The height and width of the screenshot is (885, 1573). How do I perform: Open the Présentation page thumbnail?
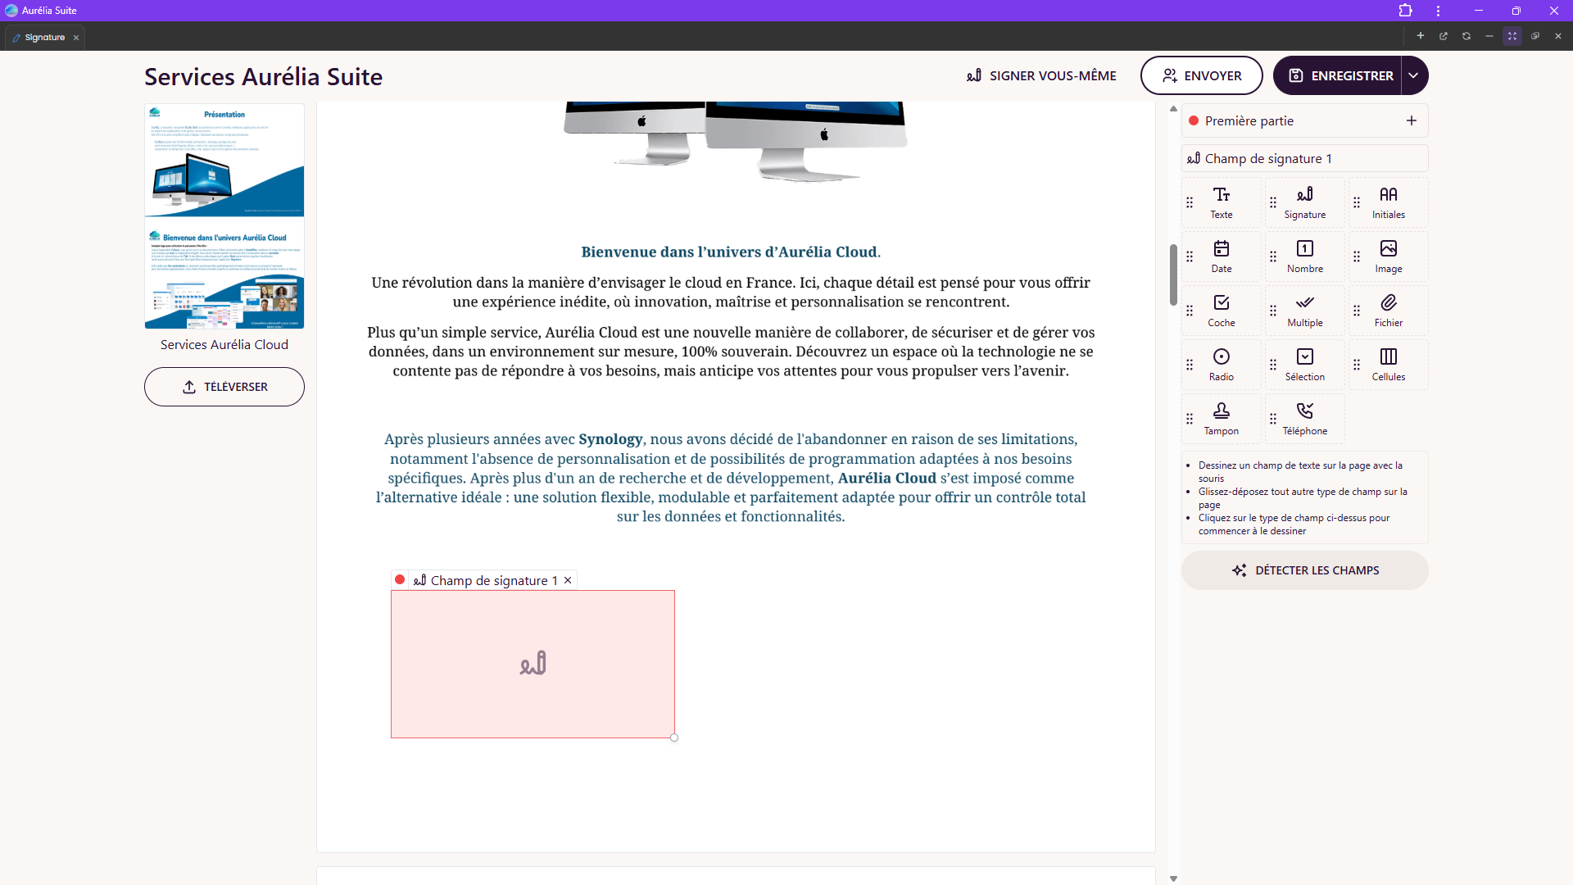coord(224,160)
